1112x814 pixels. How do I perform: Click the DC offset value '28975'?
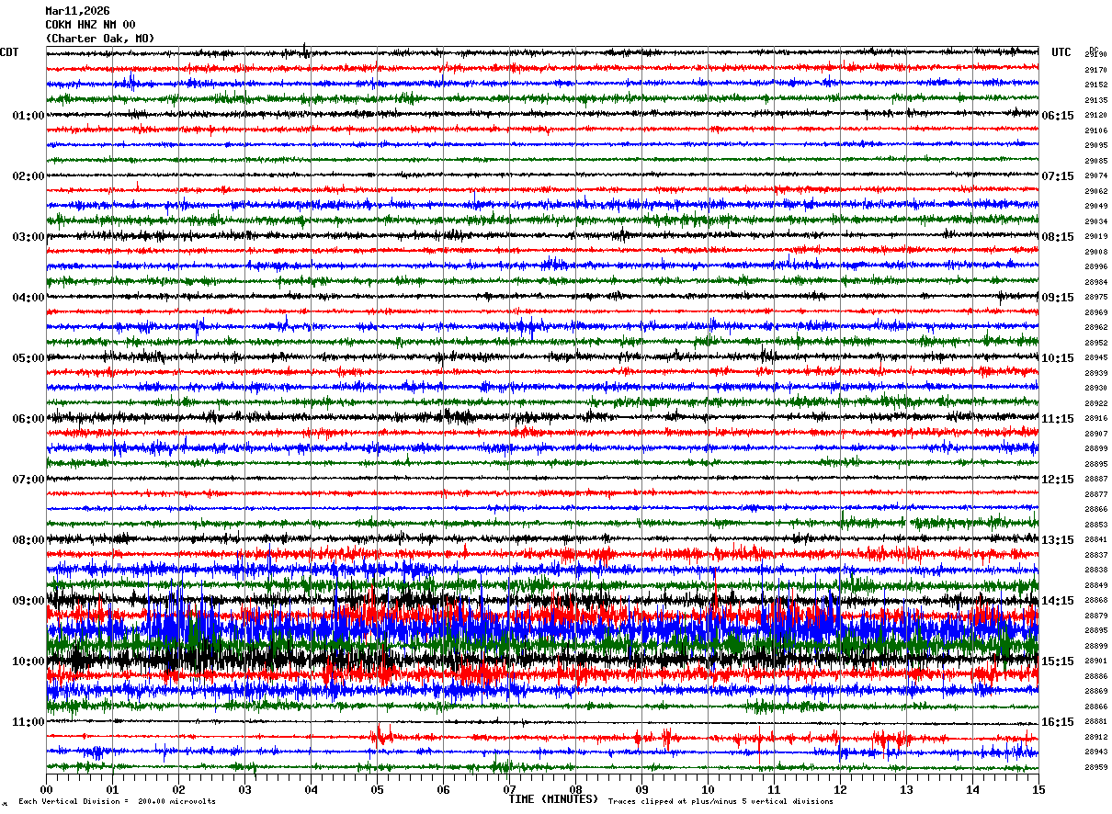point(1096,297)
